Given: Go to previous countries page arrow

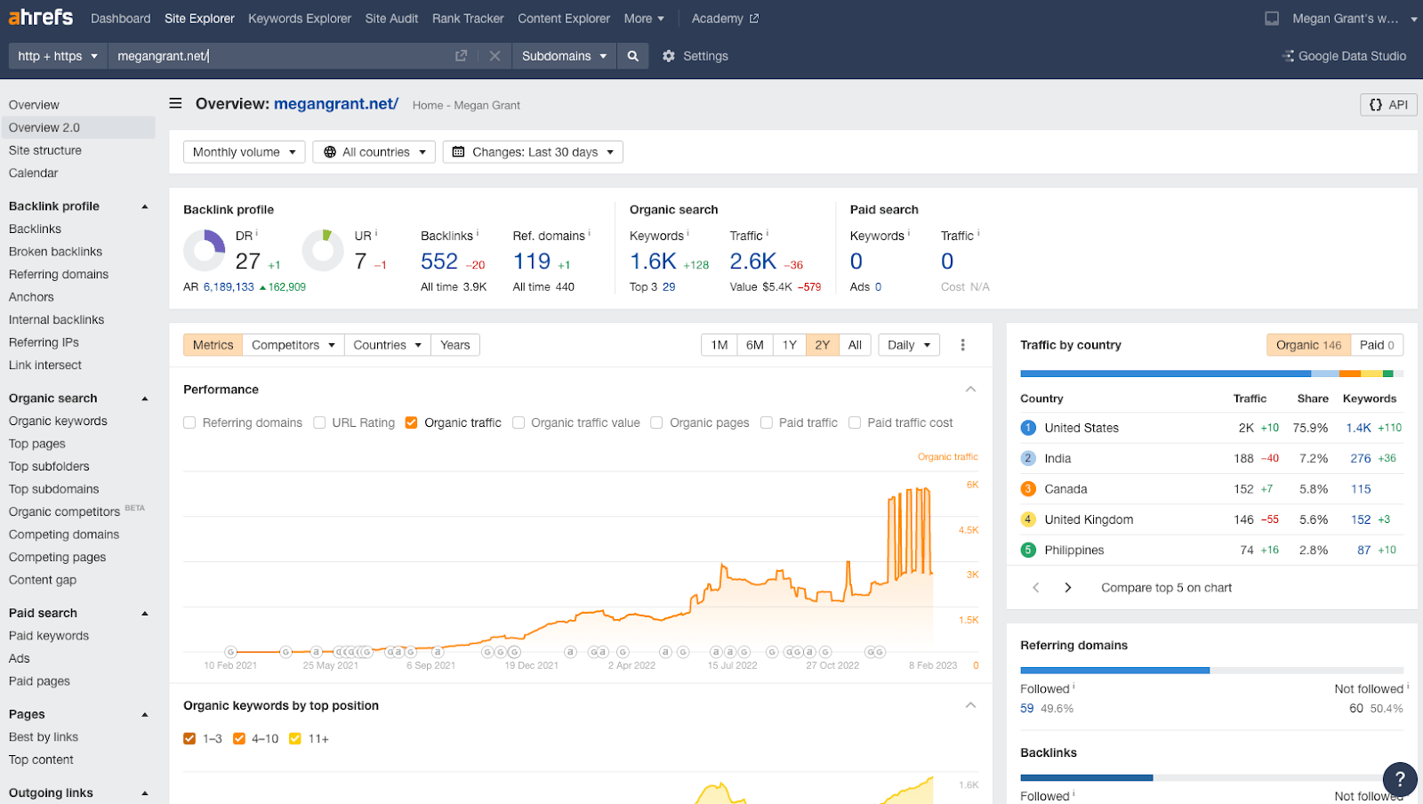Looking at the screenshot, I should pyautogui.click(x=1035, y=588).
